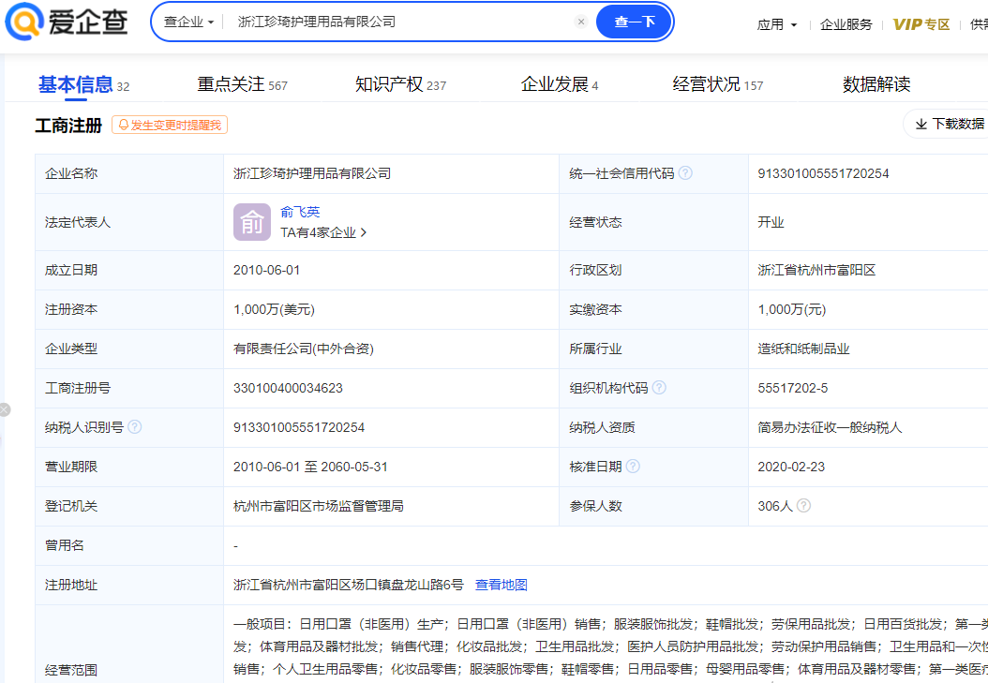This screenshot has height=683, width=988.
Task: Switch to 知识产权 tab
Action: click(400, 84)
